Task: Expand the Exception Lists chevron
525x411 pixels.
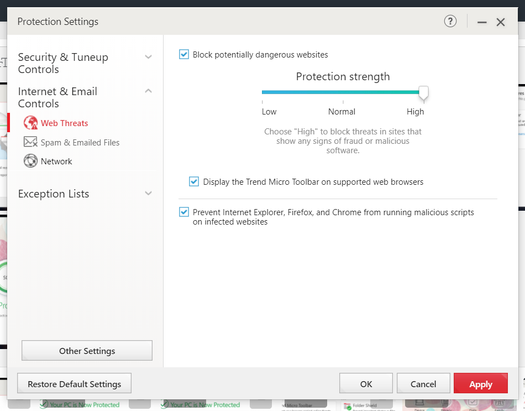Action: 148,193
